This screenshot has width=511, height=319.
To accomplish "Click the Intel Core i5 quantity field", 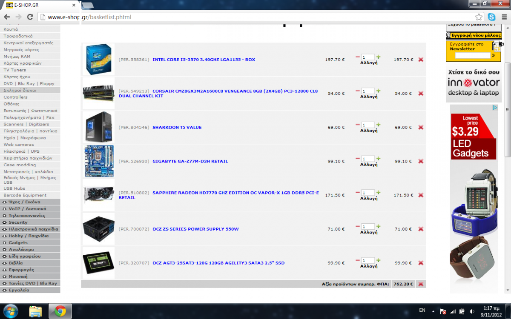I will (x=368, y=57).
